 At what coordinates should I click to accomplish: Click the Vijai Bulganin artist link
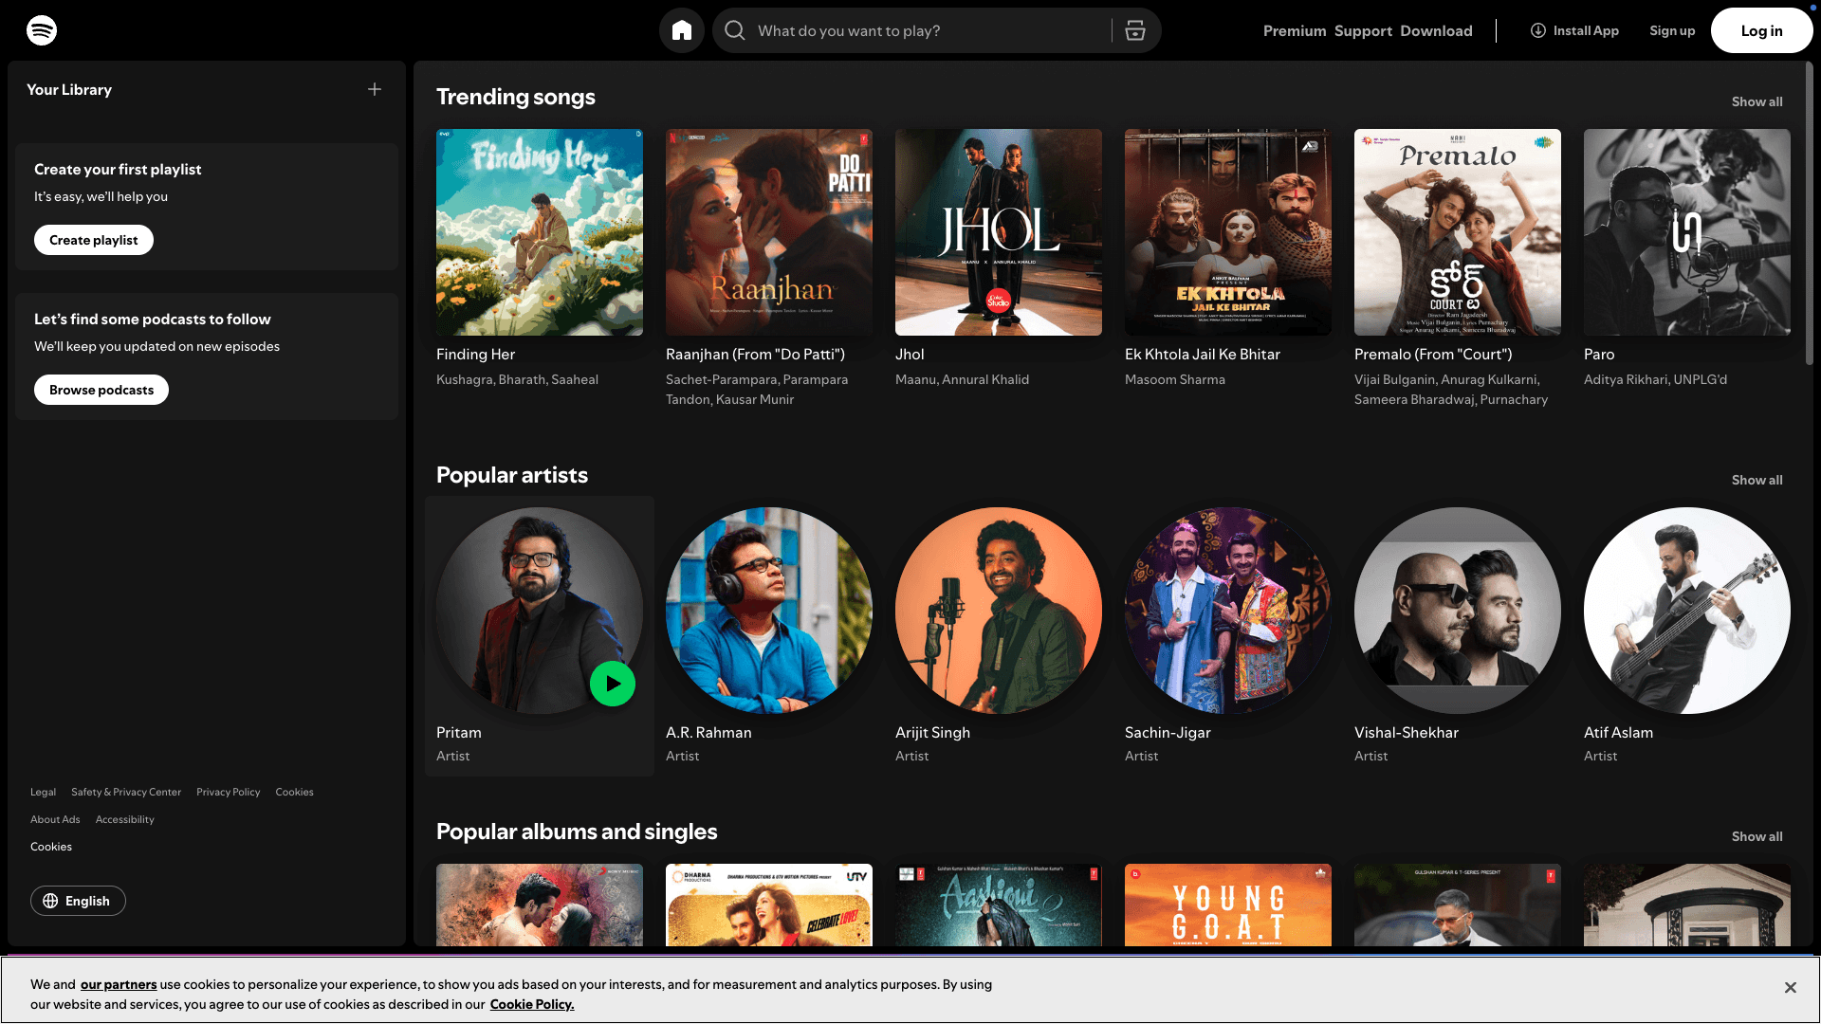[1394, 379]
